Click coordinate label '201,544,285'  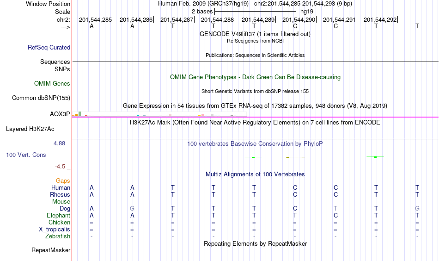95,19
